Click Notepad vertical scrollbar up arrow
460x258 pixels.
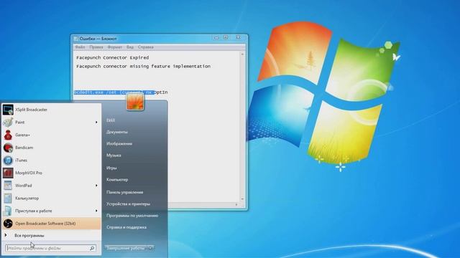click(x=242, y=54)
